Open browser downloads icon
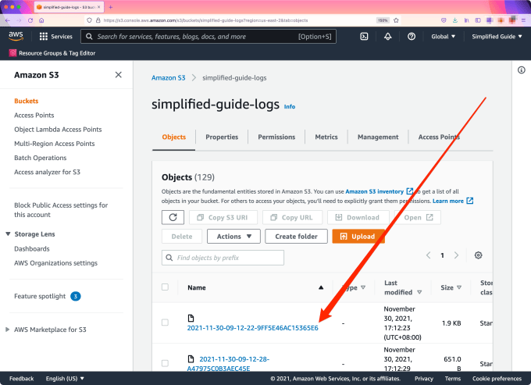 click(455, 20)
